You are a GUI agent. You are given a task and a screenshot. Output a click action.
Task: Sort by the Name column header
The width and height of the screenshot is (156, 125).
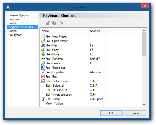(64, 31)
